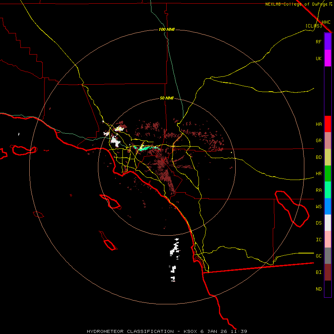Select the blue WS legend swatch
Viewport: 334px width, 334px height.
click(328, 206)
